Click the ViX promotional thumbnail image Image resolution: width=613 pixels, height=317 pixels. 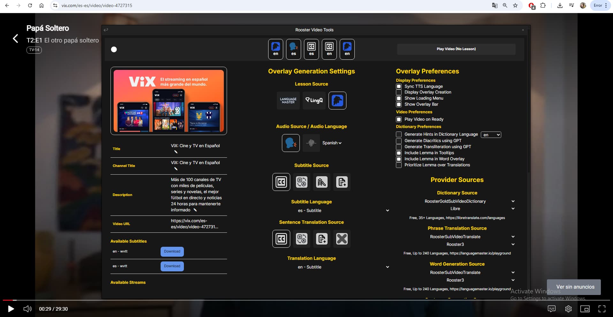point(169,101)
